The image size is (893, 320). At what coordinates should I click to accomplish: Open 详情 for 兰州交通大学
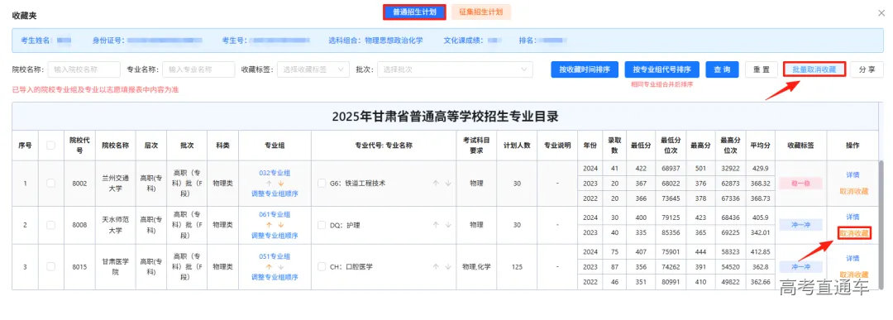[852, 175]
